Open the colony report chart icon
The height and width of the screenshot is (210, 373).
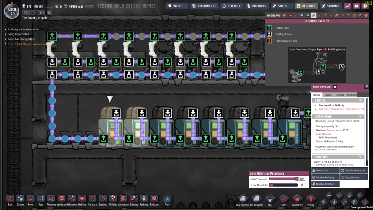tap(347, 6)
